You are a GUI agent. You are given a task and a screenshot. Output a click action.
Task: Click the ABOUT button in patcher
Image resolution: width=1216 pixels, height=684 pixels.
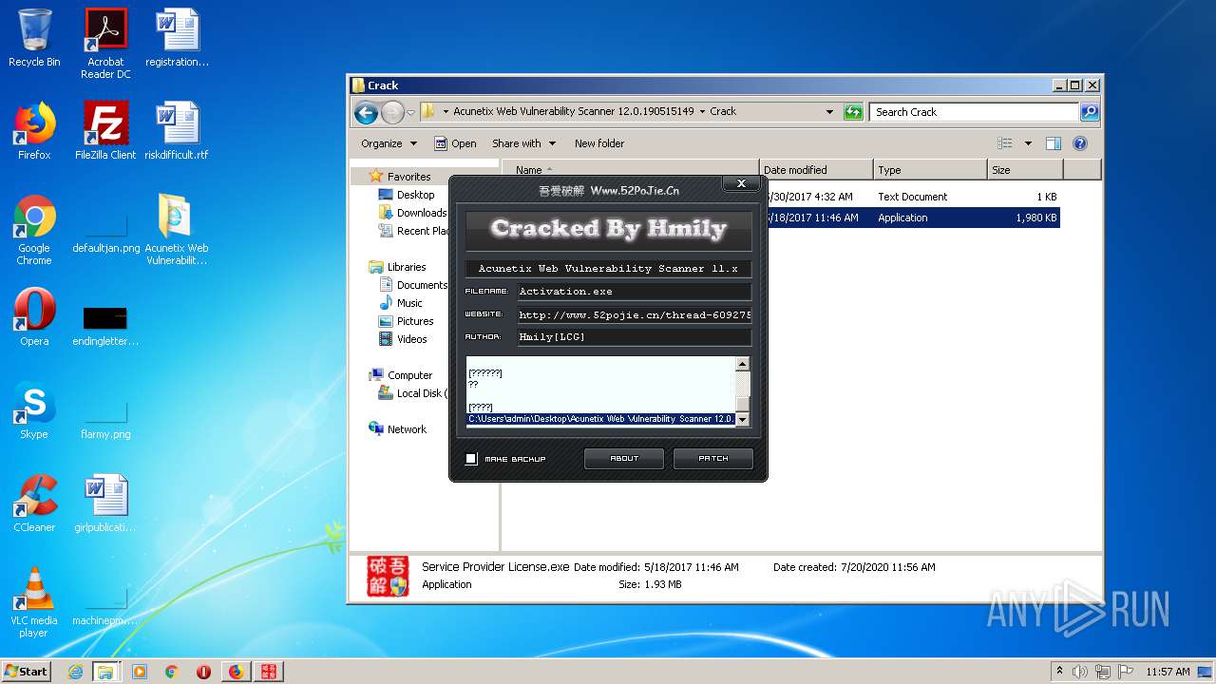[x=624, y=459]
